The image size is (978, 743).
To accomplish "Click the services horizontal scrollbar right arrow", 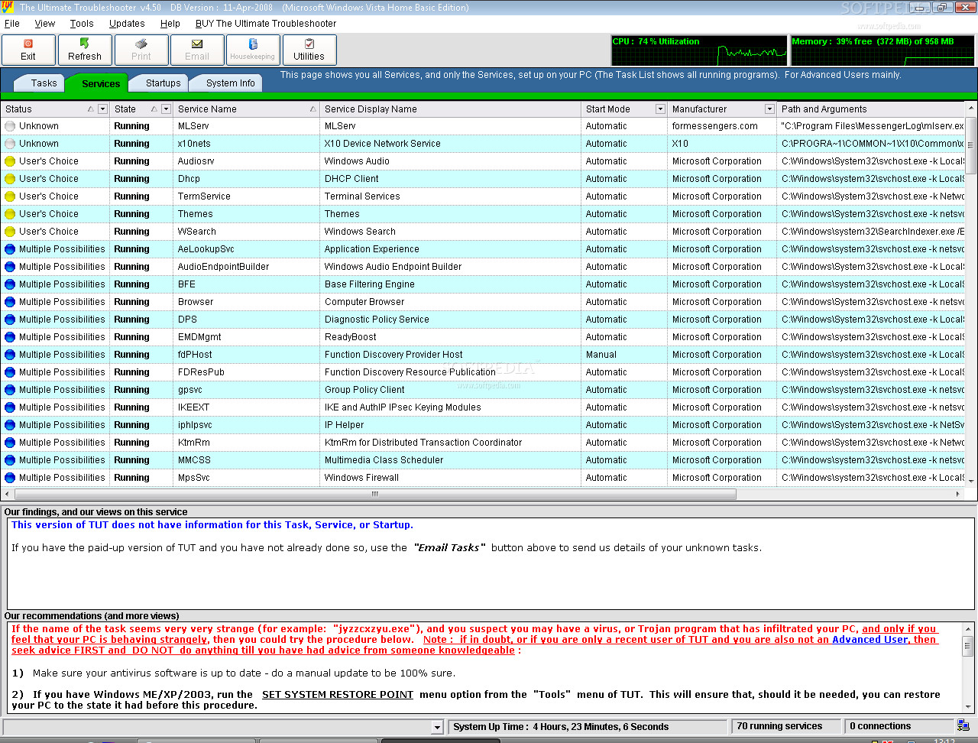I will (958, 494).
